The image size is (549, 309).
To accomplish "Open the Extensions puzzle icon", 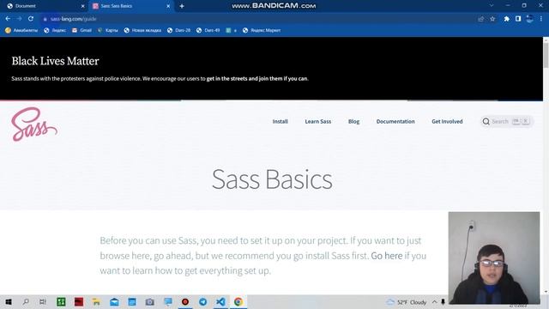I will coord(507,19).
